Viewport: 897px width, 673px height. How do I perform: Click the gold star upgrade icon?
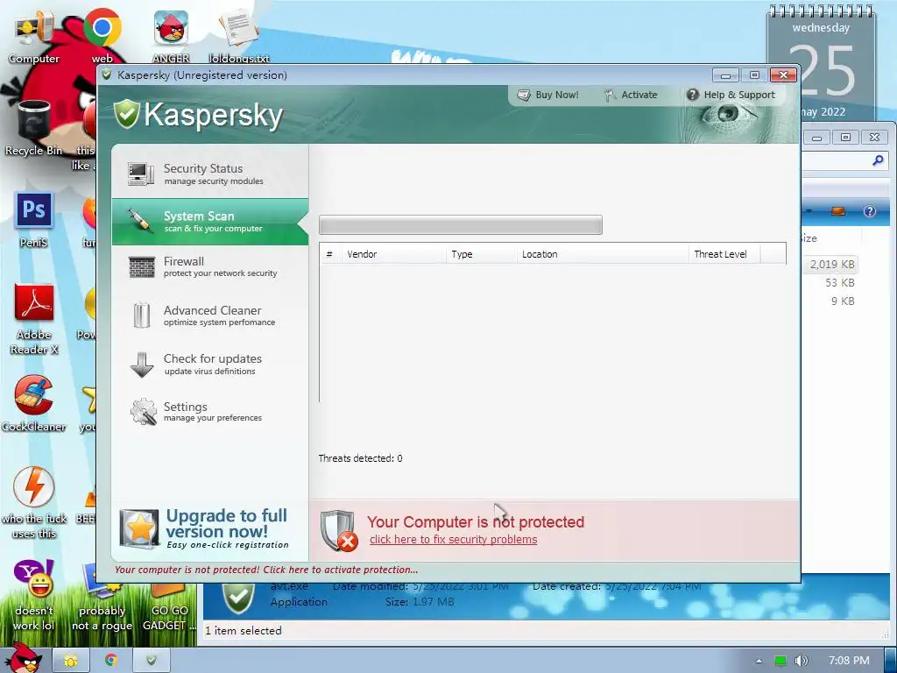139,528
